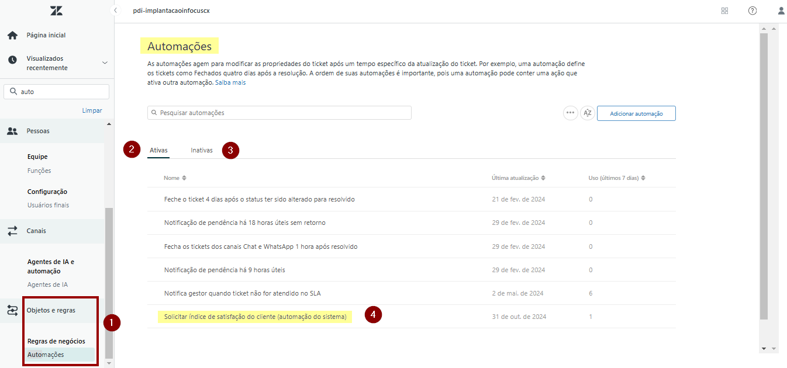Collapse the sidebar with arrow button
The image size is (787, 368).
[x=116, y=11]
